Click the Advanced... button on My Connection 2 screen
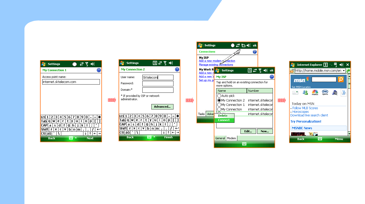 point(162,107)
